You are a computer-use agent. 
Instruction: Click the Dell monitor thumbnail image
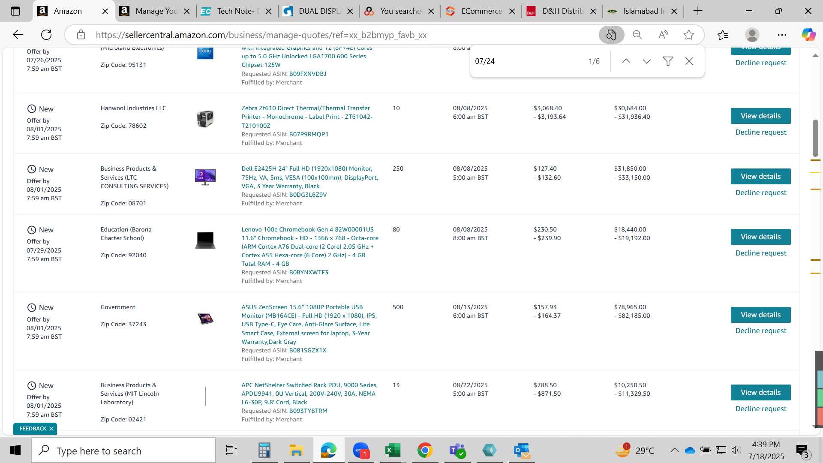(205, 177)
